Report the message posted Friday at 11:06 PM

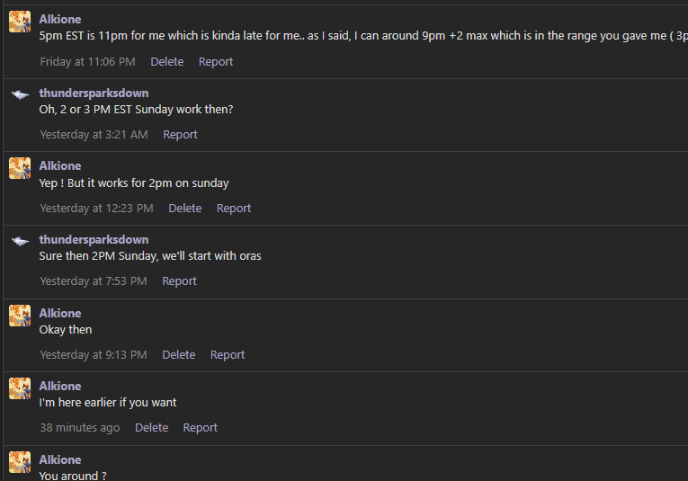tap(216, 62)
